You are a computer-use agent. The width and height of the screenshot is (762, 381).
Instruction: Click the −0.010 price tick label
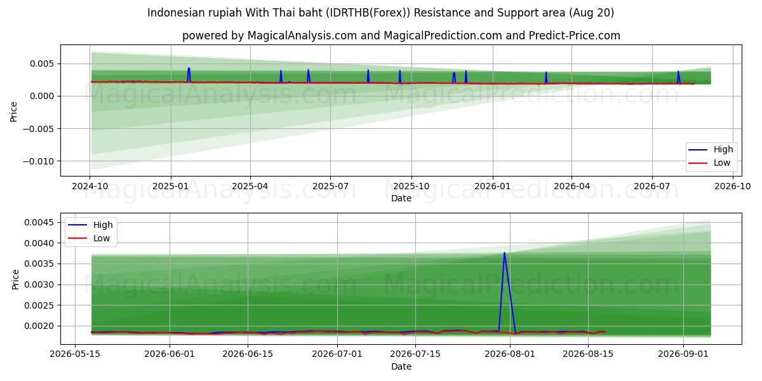pos(39,161)
